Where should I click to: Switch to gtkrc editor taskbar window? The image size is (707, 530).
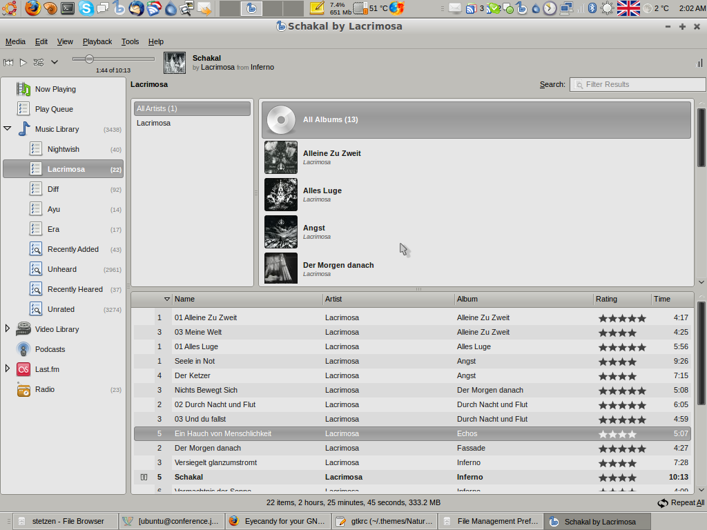point(385,522)
